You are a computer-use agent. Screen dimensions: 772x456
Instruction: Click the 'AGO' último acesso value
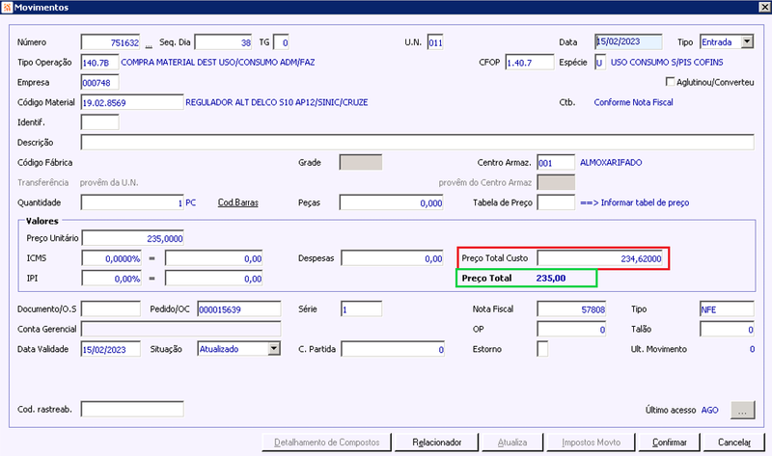click(x=709, y=410)
